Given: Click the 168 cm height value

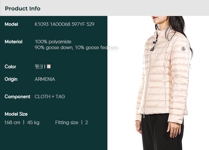Looking at the screenshot, I should [12, 122].
